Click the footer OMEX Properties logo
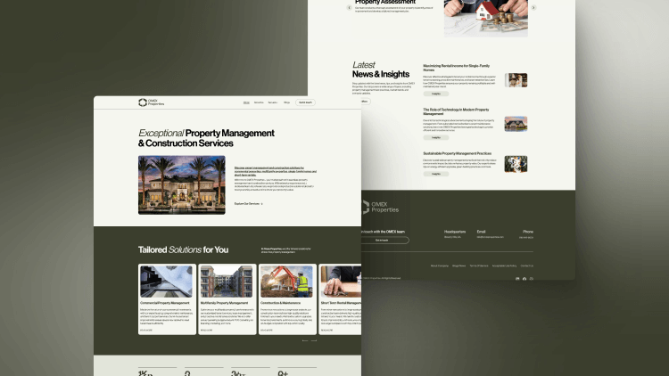This screenshot has height=376, width=669. click(x=380, y=208)
